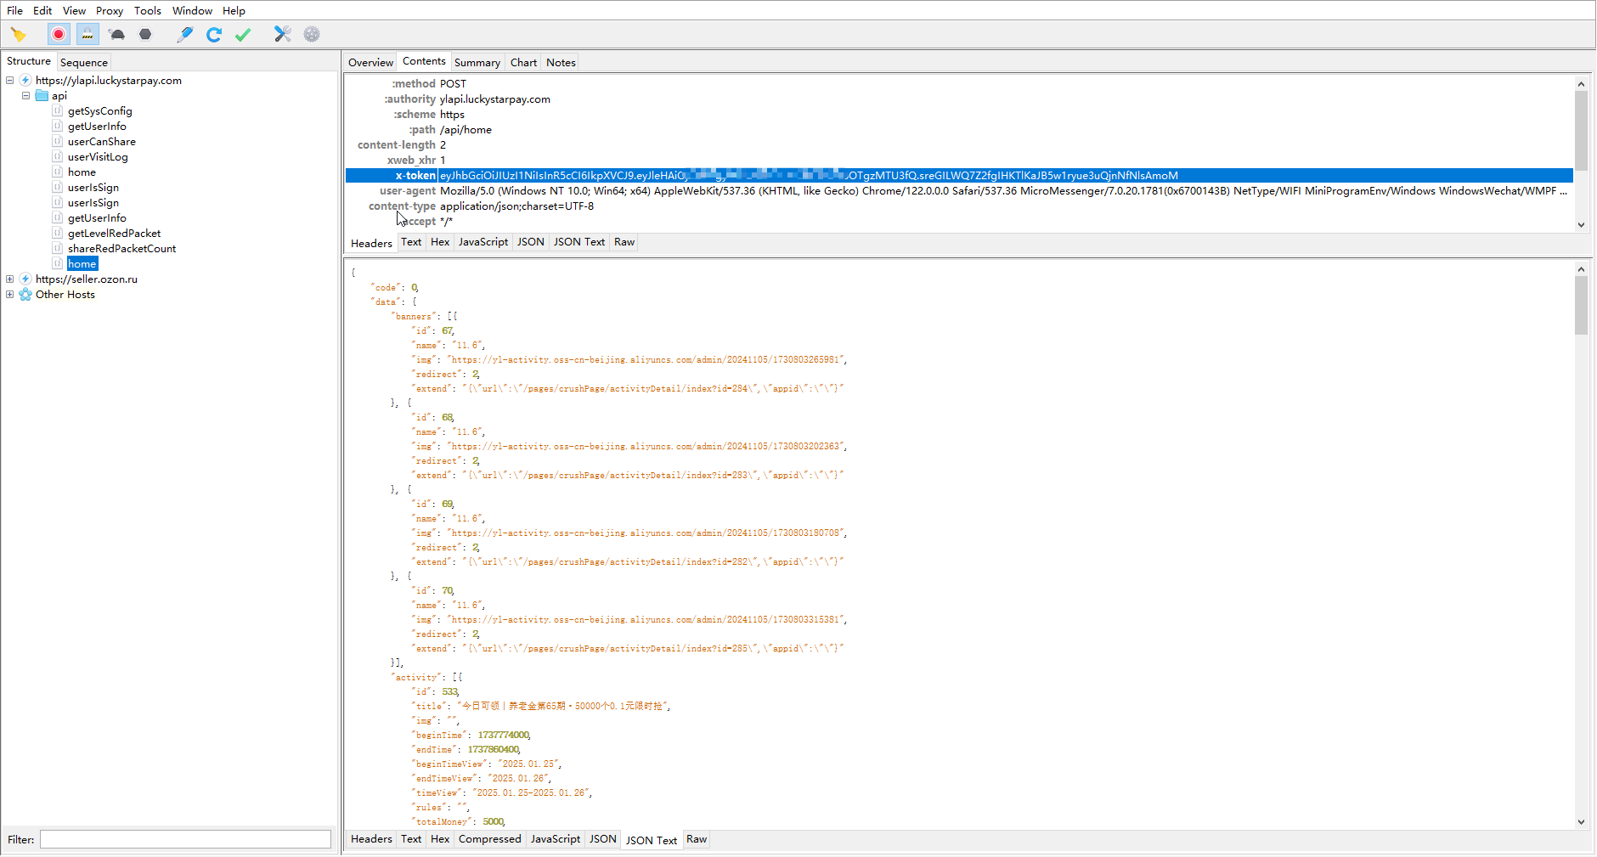Click the green checkmark validate icon
The width and height of the screenshot is (1597, 857).
click(243, 35)
